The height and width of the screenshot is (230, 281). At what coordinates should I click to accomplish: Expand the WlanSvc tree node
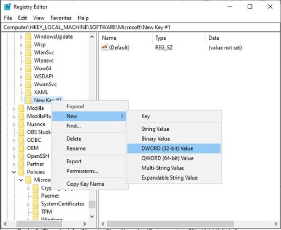[x=21, y=52]
